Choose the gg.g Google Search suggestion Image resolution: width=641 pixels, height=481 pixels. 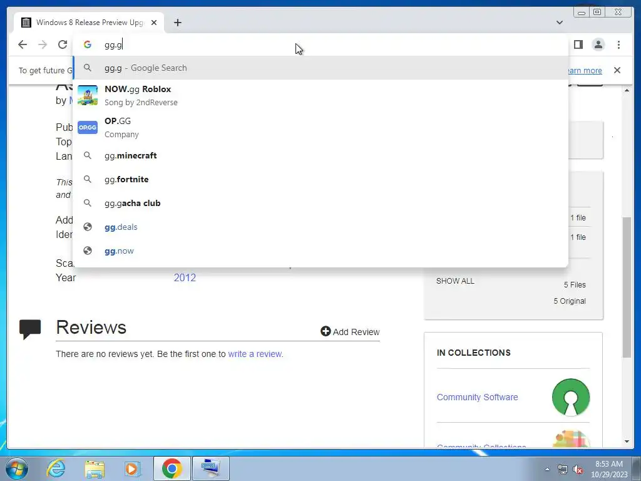click(320, 68)
